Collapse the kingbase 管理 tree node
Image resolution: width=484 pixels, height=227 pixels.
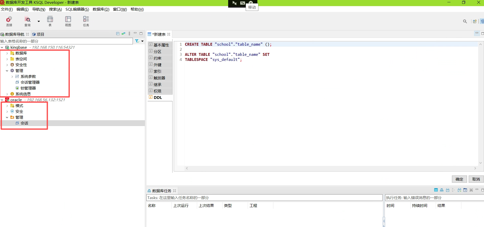coord(7,71)
